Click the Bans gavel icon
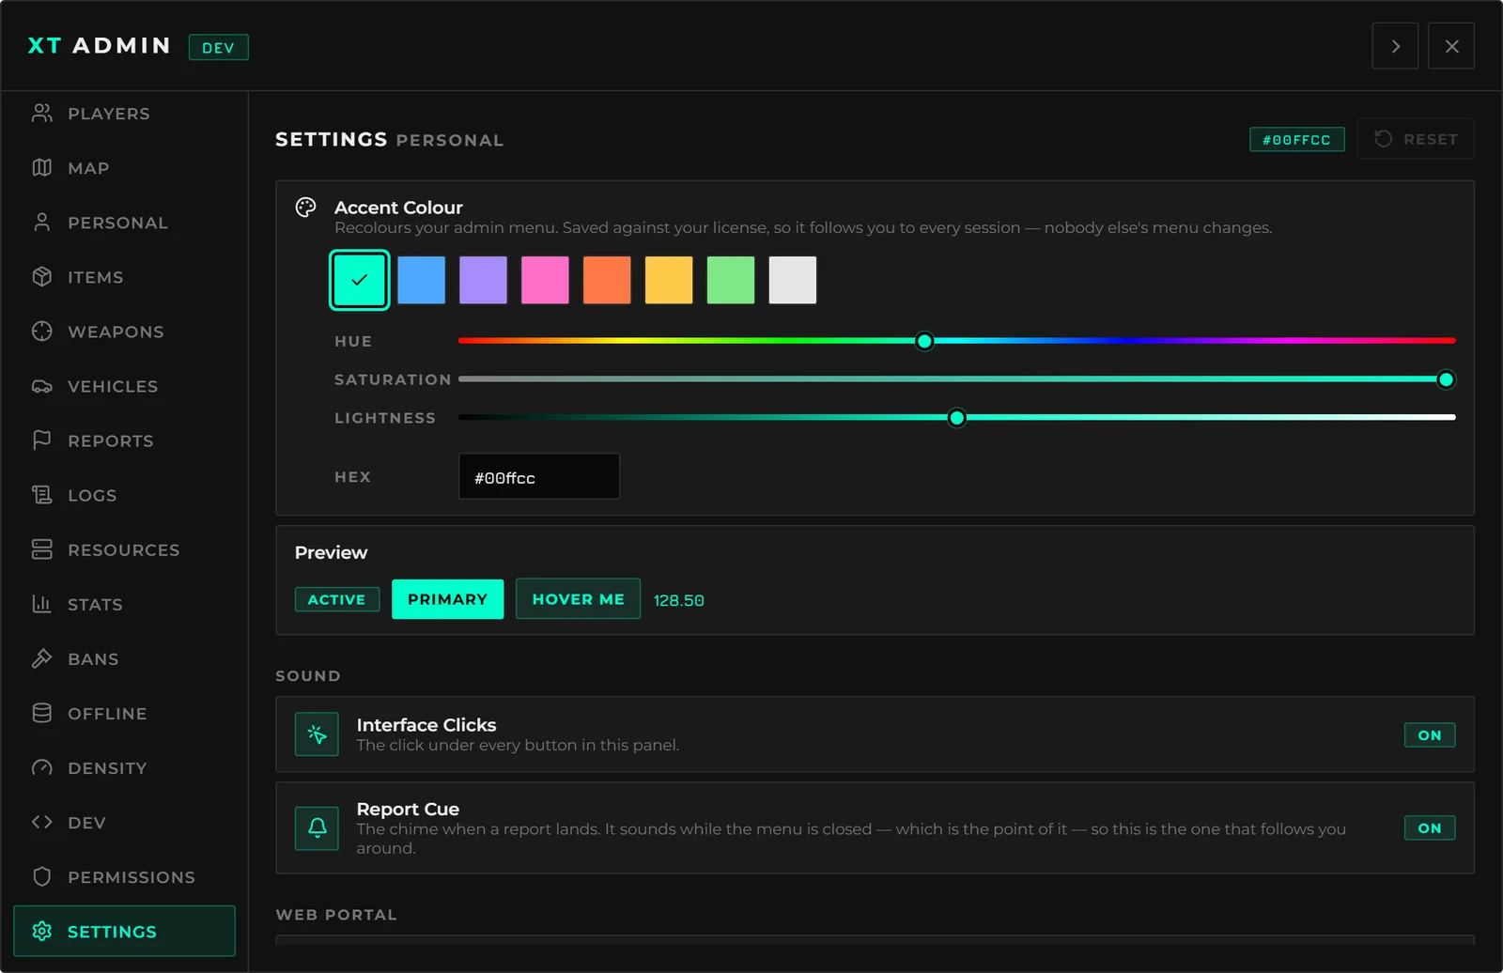 [42, 658]
